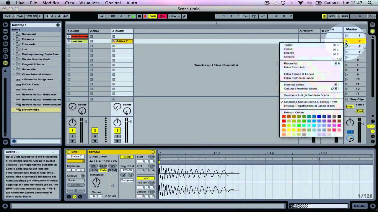Show the Launch box with L icon
Image resolution: width=378 pixels, height=212 pixels.
point(69,197)
